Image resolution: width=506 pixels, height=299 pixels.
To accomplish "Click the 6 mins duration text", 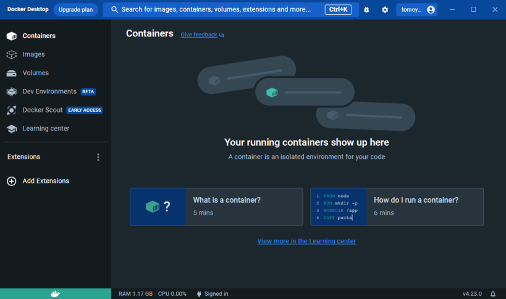I will (384, 213).
